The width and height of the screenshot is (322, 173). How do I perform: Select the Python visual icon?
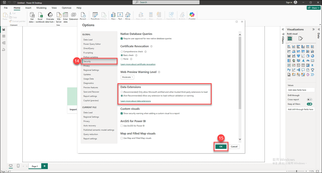click(x=289, y=70)
